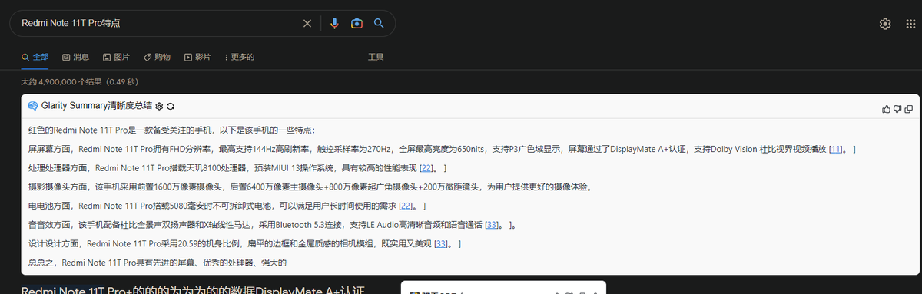Click the summary line starting 总而言之
This screenshot has width=922, height=294.
pyautogui.click(x=158, y=263)
